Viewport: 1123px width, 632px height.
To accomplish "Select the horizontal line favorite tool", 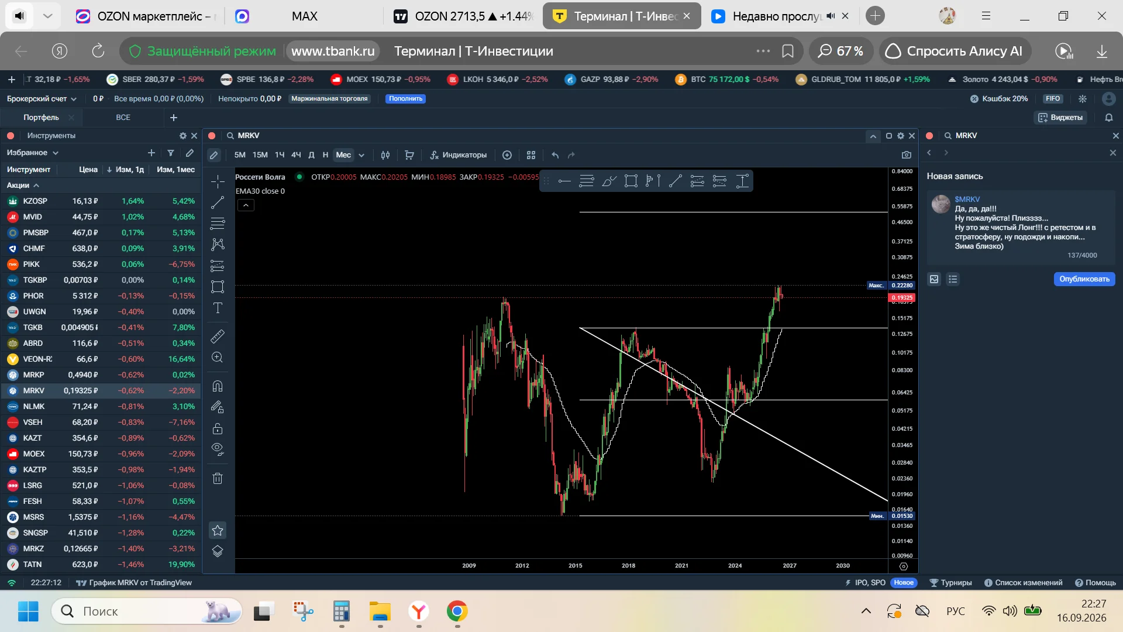I will pos(564,181).
